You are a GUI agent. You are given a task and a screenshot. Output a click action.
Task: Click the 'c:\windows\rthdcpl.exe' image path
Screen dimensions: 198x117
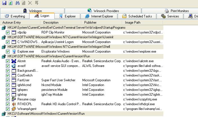139,104
